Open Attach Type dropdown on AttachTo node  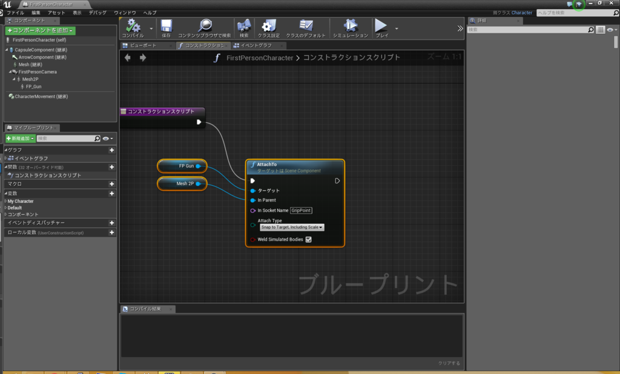click(292, 228)
